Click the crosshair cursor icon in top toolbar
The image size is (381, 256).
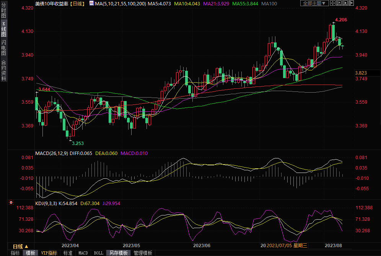click(333, 3)
